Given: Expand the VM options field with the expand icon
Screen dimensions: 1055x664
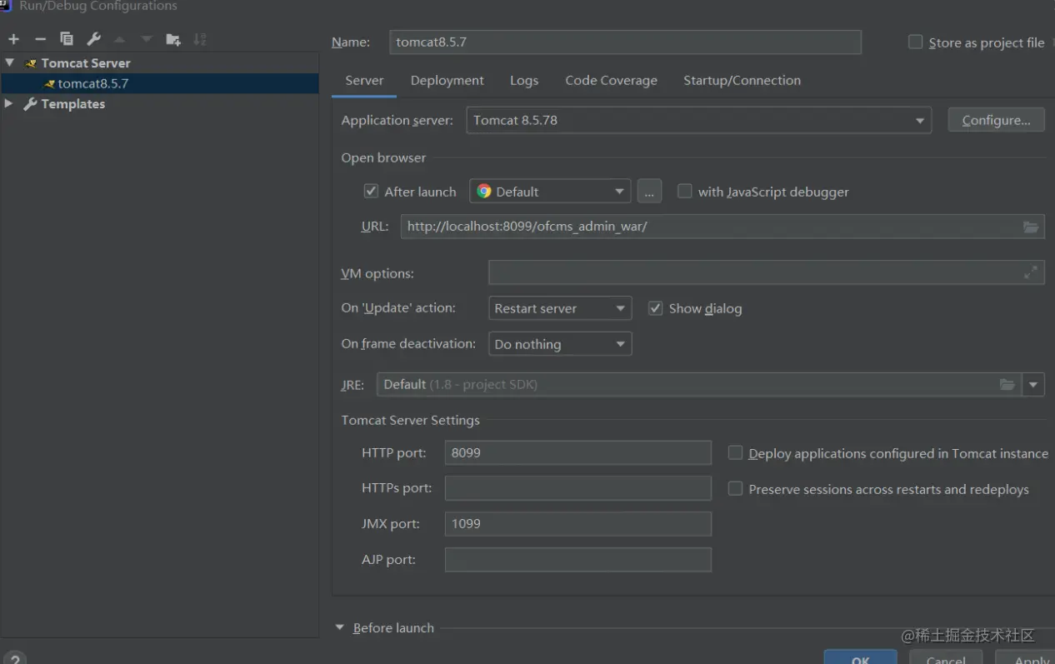Looking at the screenshot, I should 1031,272.
